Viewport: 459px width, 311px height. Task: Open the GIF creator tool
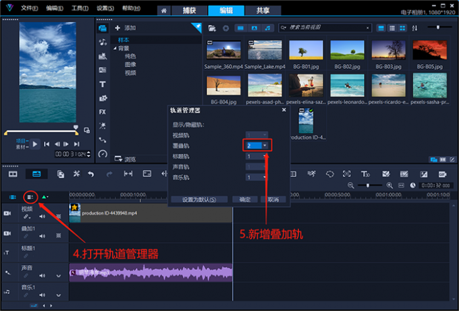click(x=442, y=174)
